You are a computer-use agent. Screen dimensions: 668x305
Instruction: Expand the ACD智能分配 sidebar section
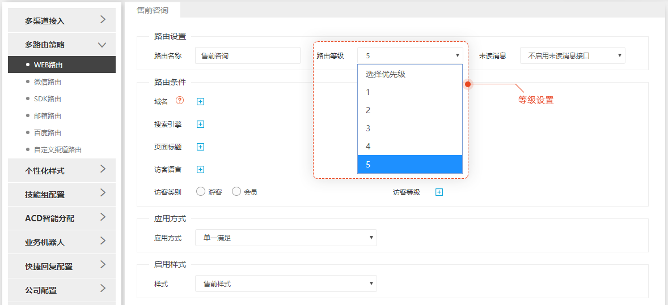pyautogui.click(x=62, y=218)
